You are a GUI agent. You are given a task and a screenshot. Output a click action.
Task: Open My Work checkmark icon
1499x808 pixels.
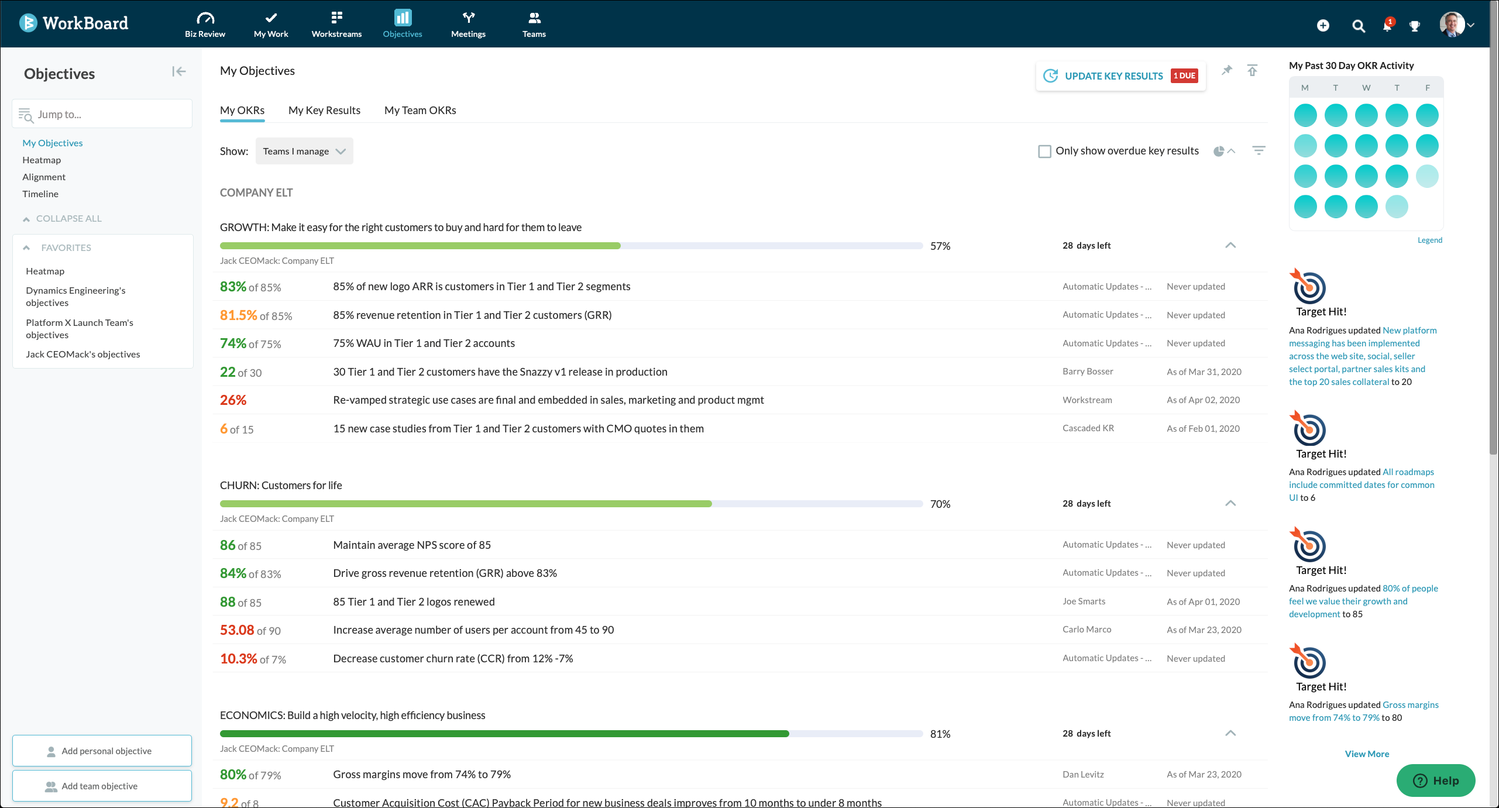click(271, 18)
